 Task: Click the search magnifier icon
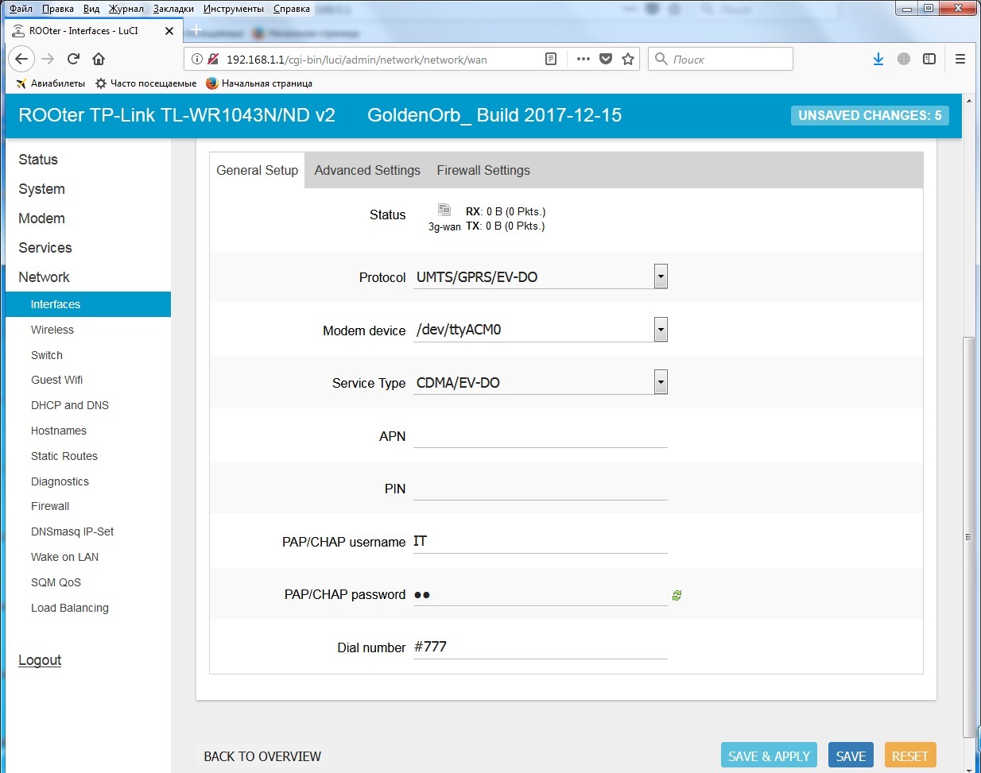pyautogui.click(x=661, y=59)
